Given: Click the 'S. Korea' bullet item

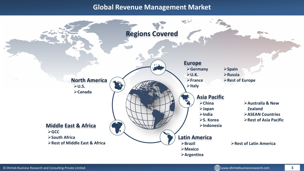Looking at the screenshot, I should (209, 120).
